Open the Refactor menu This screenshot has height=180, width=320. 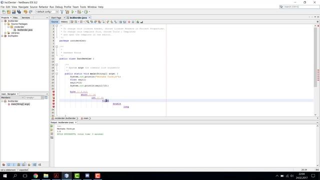click(x=43, y=7)
